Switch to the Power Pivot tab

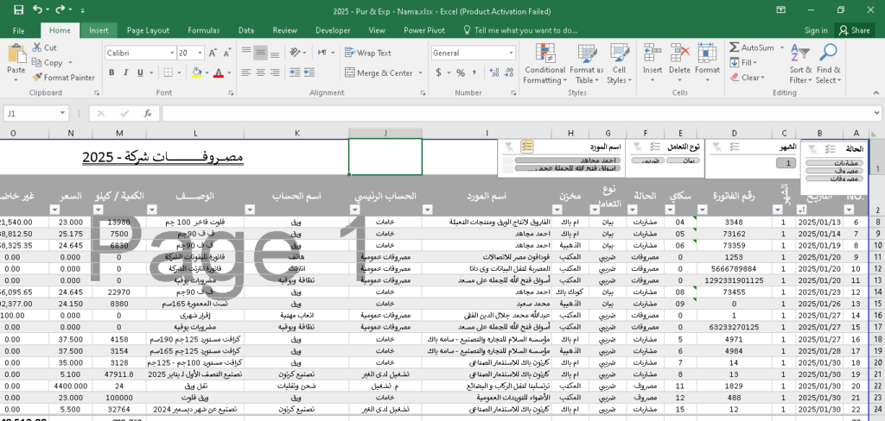pyautogui.click(x=423, y=30)
